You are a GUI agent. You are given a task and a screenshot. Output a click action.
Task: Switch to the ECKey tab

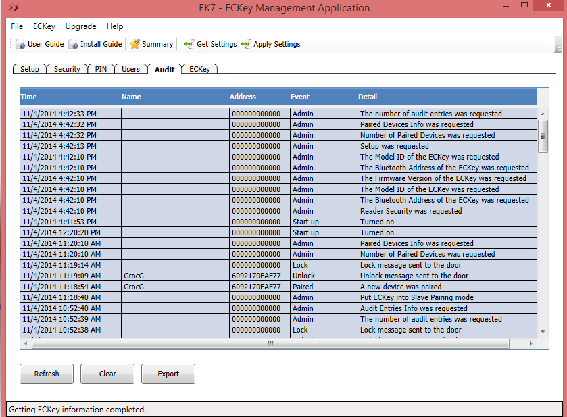[x=199, y=69]
